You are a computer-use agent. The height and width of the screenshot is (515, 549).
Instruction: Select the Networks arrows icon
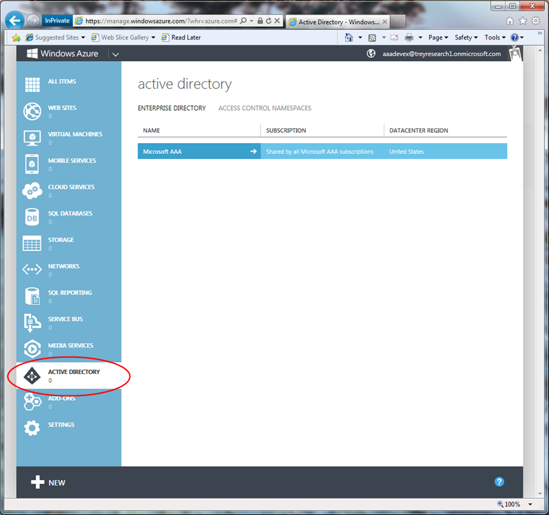click(32, 270)
